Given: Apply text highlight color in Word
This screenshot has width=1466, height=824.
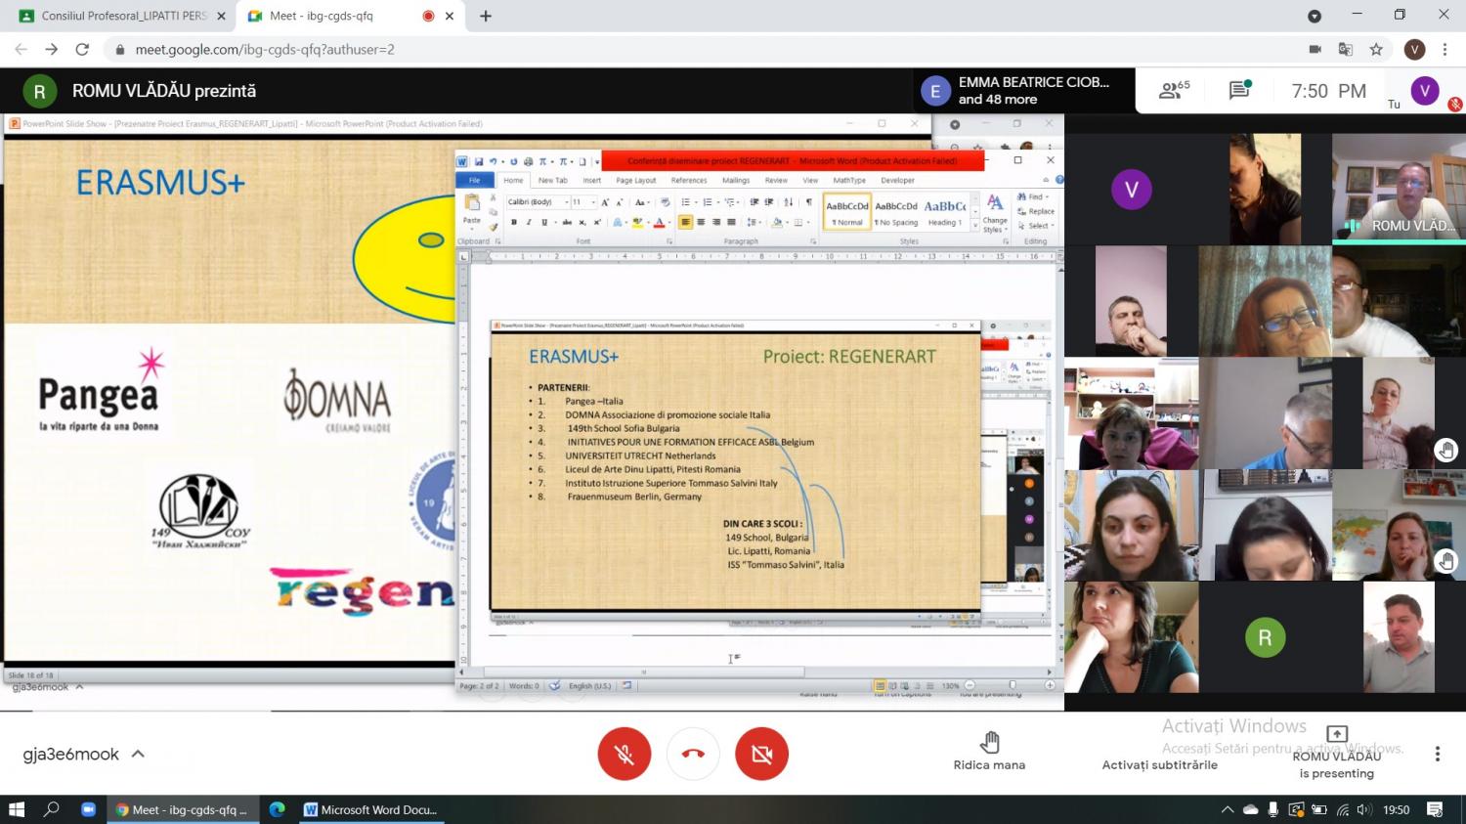Looking at the screenshot, I should pyautogui.click(x=637, y=222).
